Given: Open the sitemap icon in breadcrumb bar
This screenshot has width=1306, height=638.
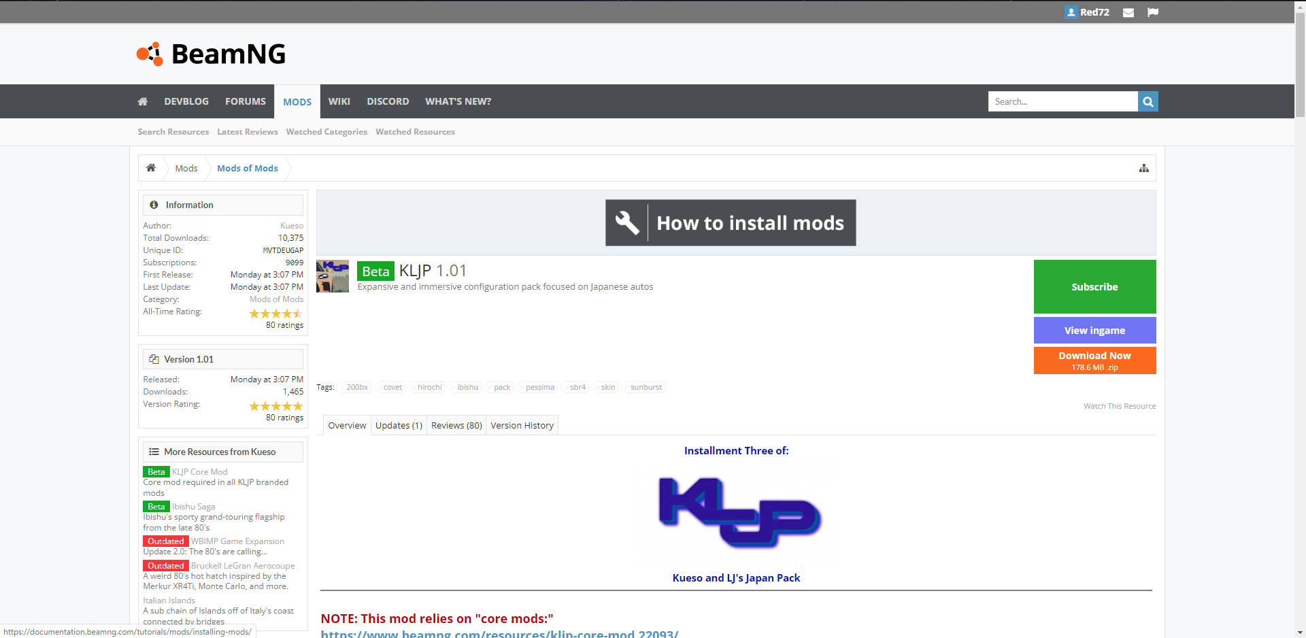Looking at the screenshot, I should (1144, 168).
